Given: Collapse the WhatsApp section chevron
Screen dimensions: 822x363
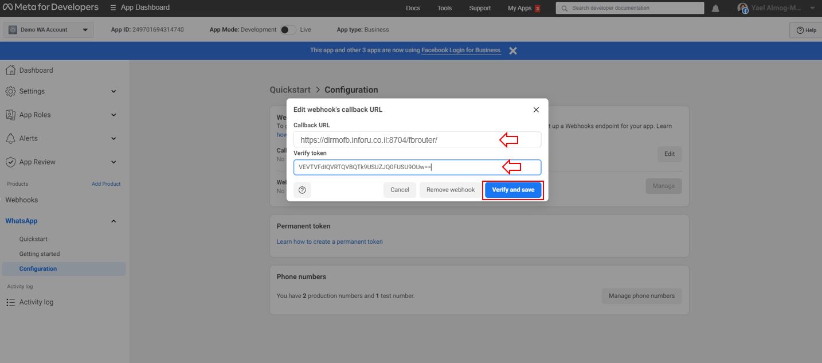Looking at the screenshot, I should pos(113,221).
